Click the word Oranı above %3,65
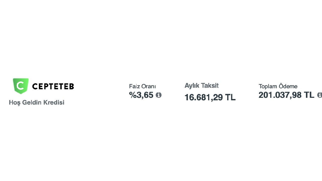322x181 pixels. [x=149, y=86]
